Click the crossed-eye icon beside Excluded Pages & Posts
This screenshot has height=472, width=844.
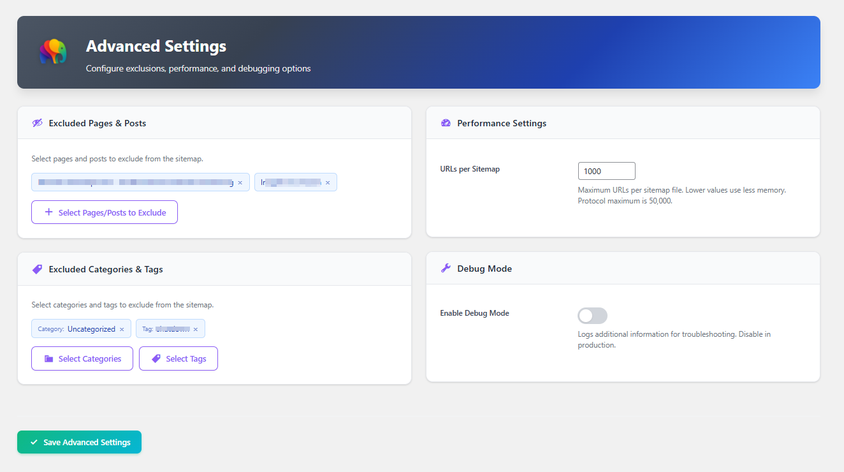coord(37,122)
